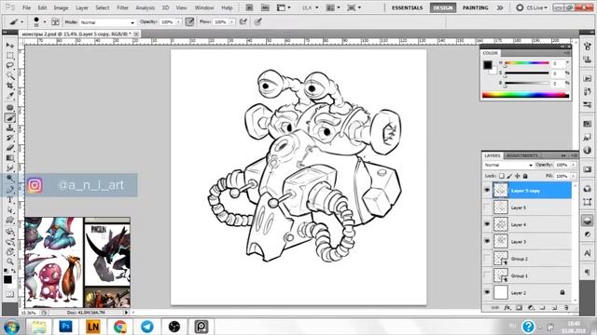
Task: Open the Layer menu
Action: point(82,7)
